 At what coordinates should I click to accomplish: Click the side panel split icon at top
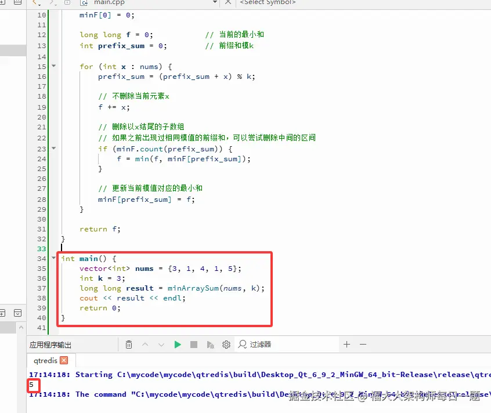click(2, 2)
